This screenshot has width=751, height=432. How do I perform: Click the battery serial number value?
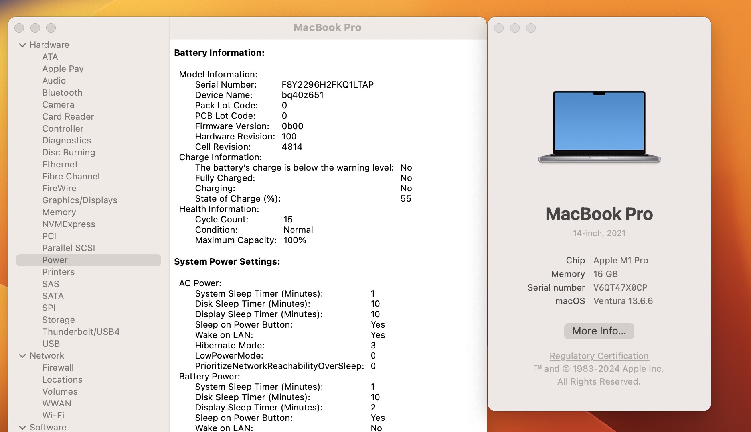point(327,84)
